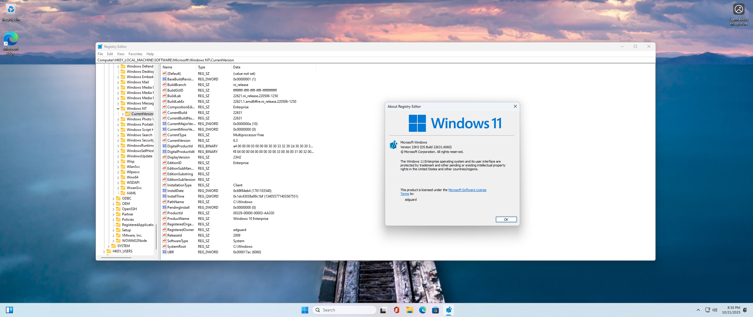Open the Microsoft Software License Terms link
The width and height of the screenshot is (753, 317).
(467, 190)
